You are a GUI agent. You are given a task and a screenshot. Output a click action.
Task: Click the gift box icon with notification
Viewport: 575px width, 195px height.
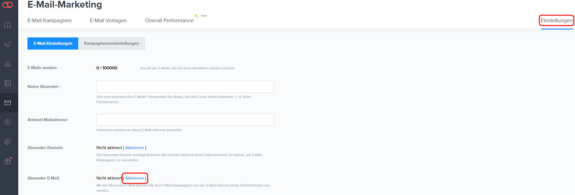tap(8, 161)
